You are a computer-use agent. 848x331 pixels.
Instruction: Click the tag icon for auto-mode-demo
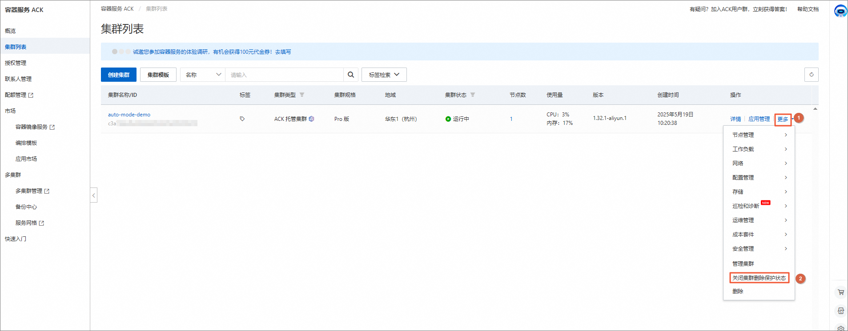point(242,119)
